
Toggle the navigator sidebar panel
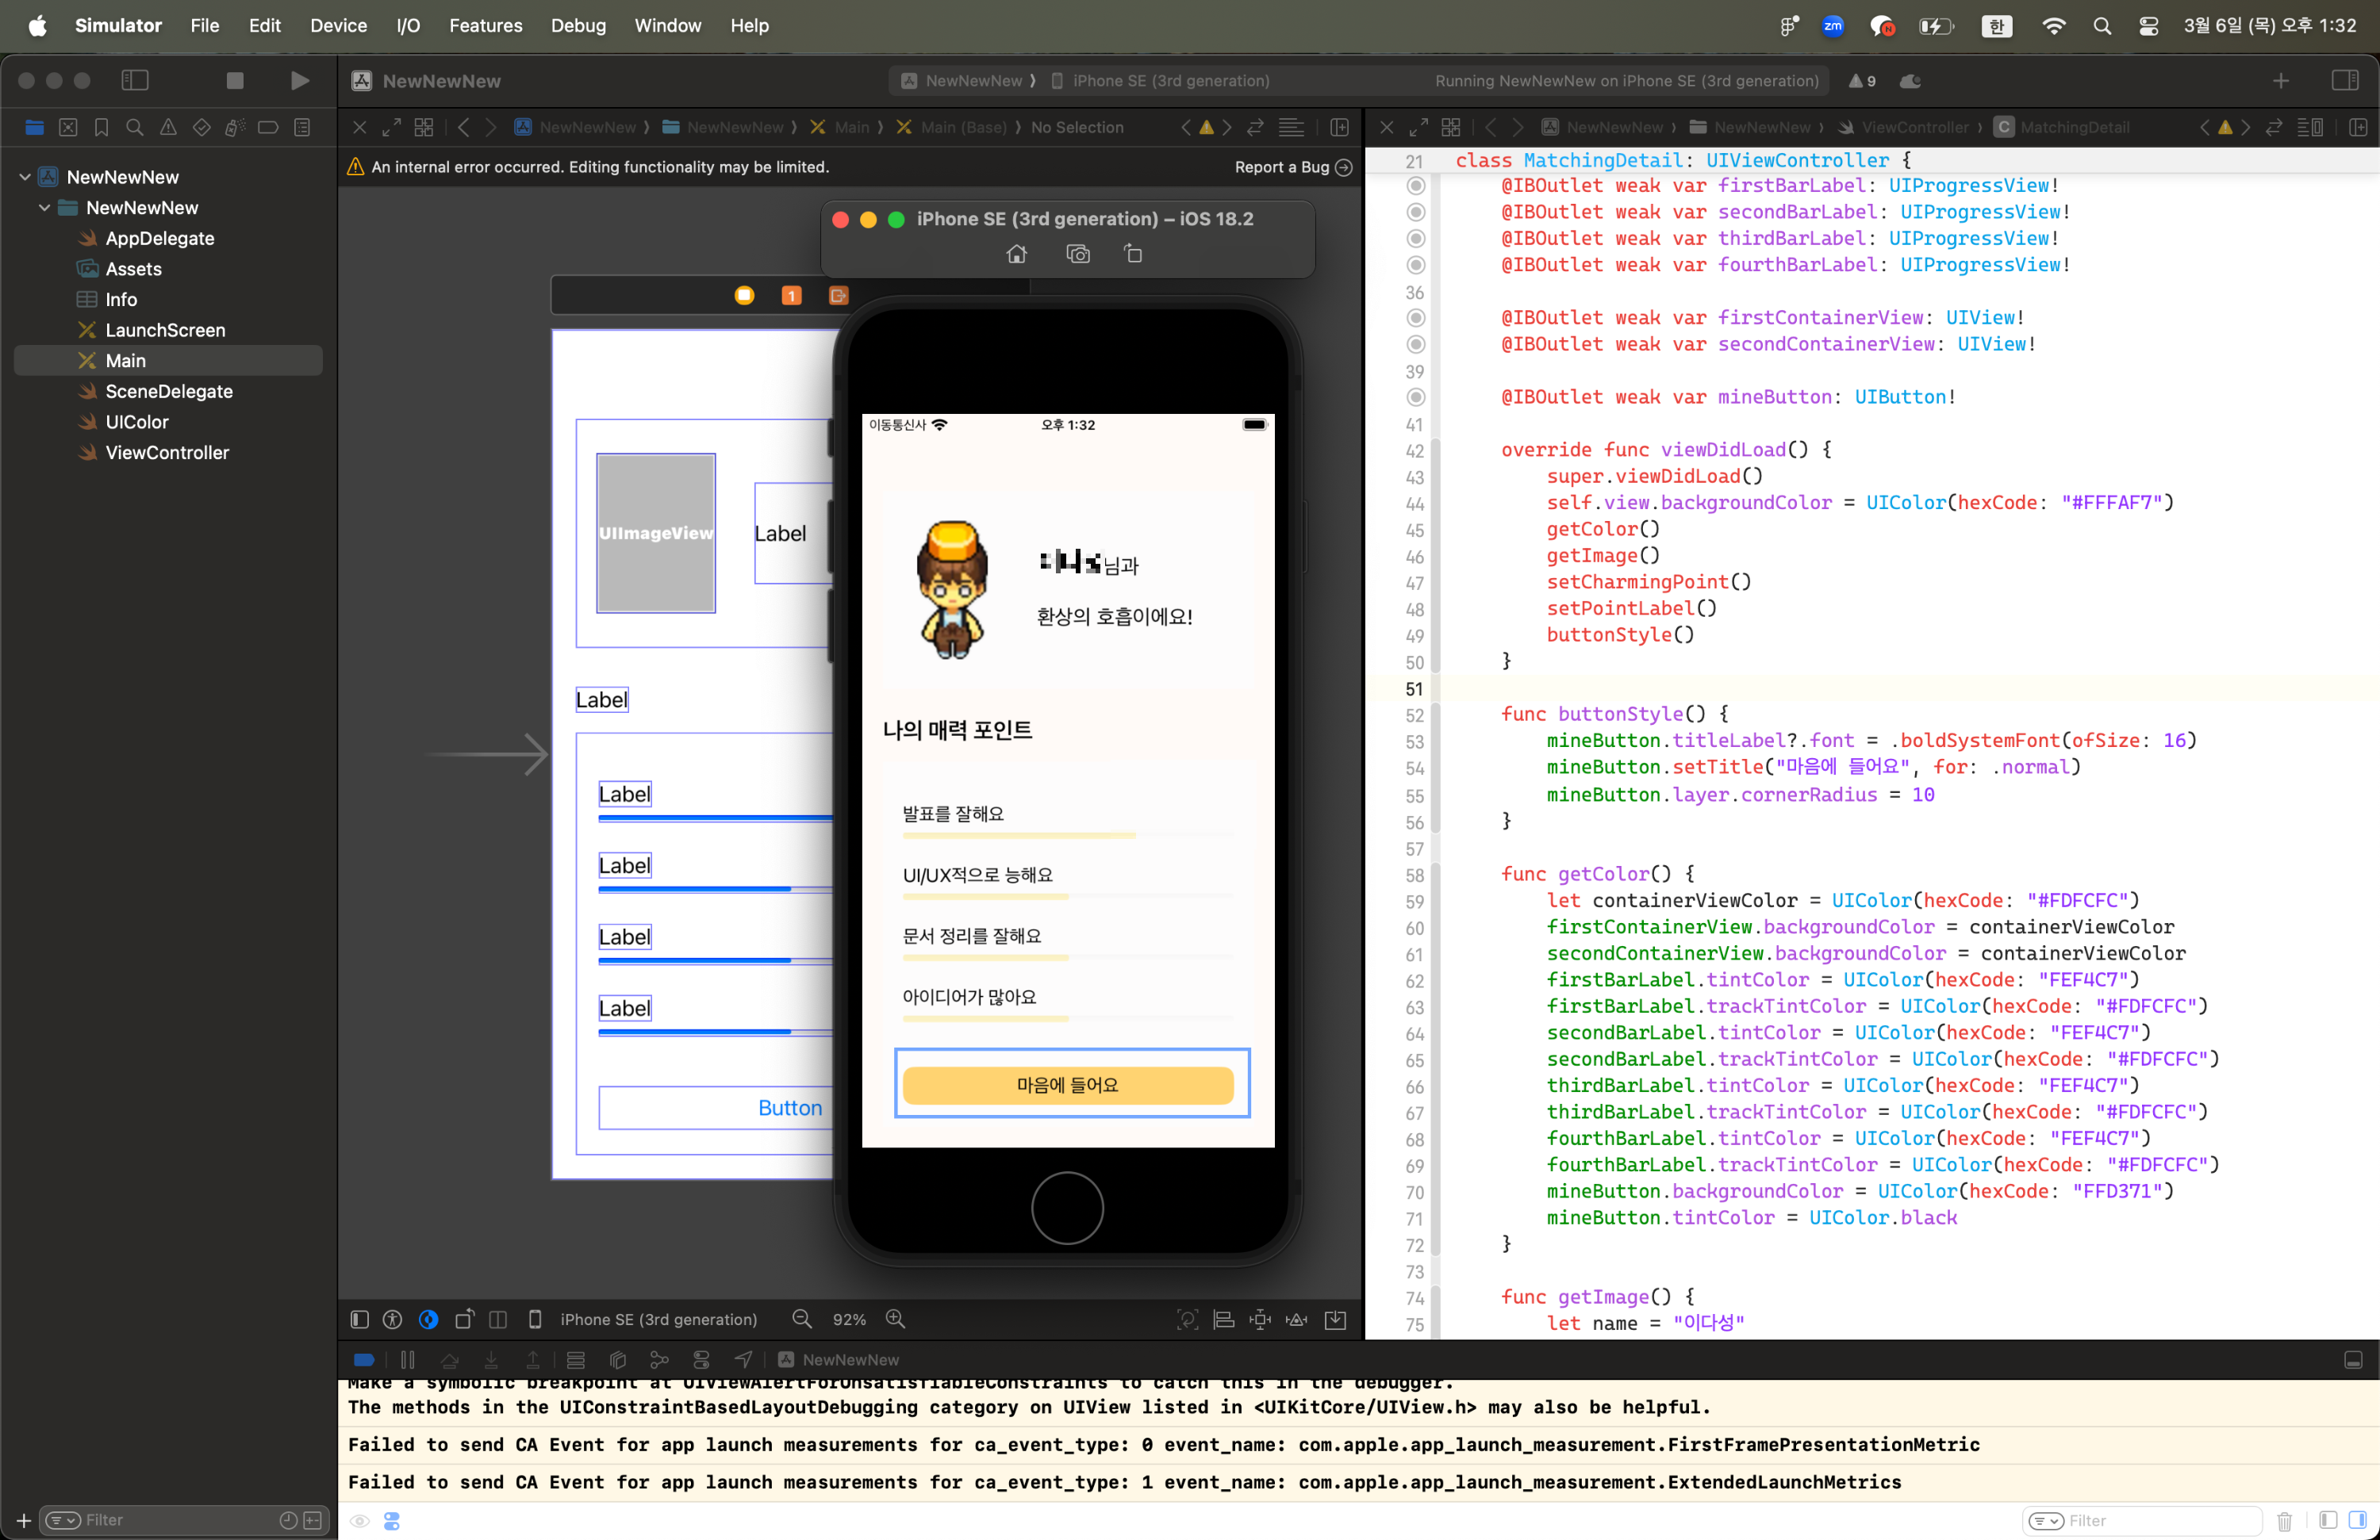click(135, 81)
